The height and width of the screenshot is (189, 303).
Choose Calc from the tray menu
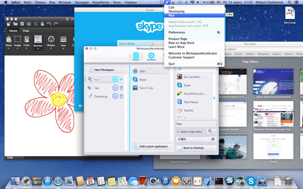point(194,7)
